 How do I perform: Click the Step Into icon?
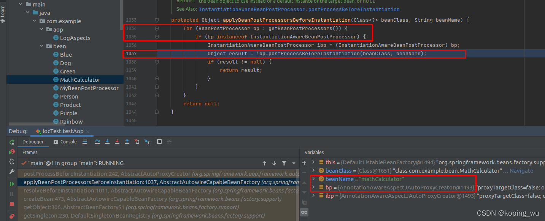[x=107, y=142]
